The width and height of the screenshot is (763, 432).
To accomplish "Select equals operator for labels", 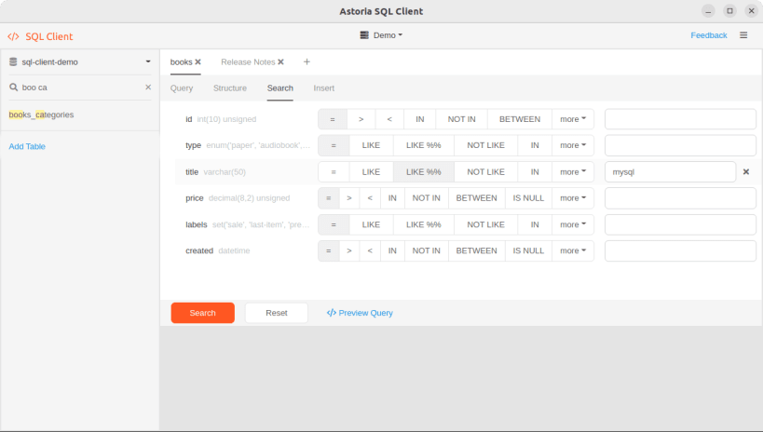I will 334,224.
